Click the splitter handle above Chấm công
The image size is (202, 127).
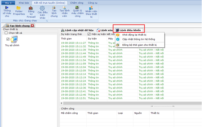coord(163,106)
